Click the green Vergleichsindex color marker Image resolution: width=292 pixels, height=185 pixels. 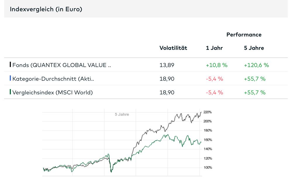click(x=11, y=92)
